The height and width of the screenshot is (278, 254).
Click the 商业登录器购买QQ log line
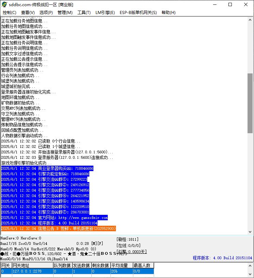[47, 168]
